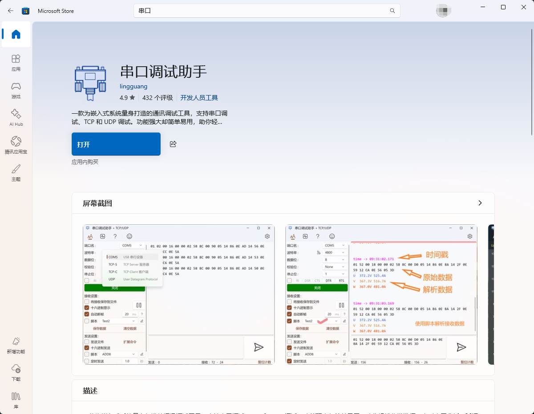Launch the app via 打开 button
The width and height of the screenshot is (534, 414).
(x=116, y=144)
